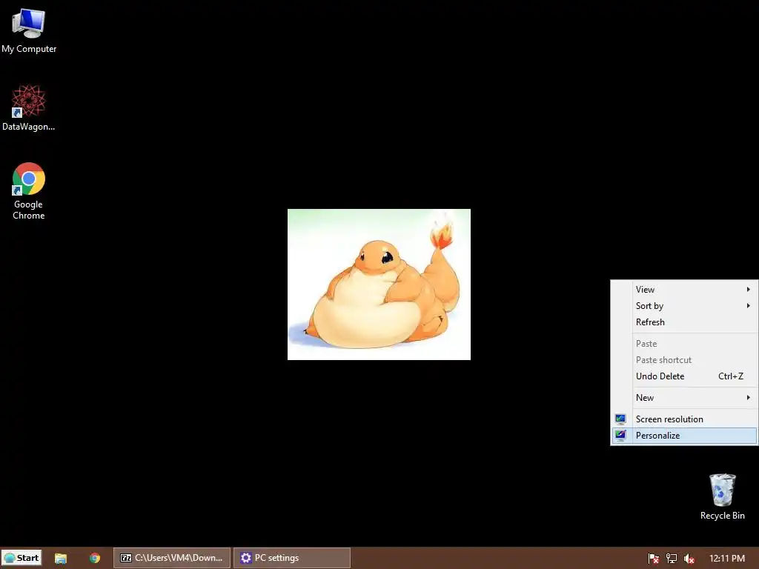Screen dimensions: 759x569
Task: Switch to the 7-Zip C:\Users\VM4\Down... window
Action: pyautogui.click(x=171, y=558)
